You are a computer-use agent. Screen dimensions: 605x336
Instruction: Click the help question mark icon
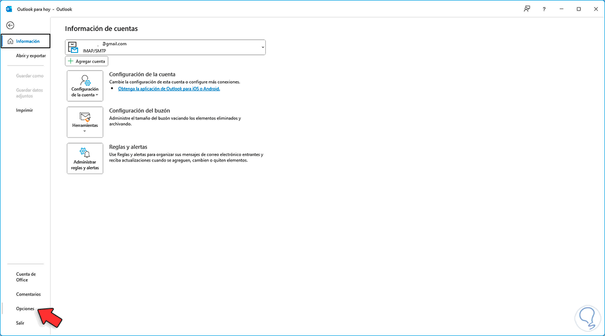[544, 9]
